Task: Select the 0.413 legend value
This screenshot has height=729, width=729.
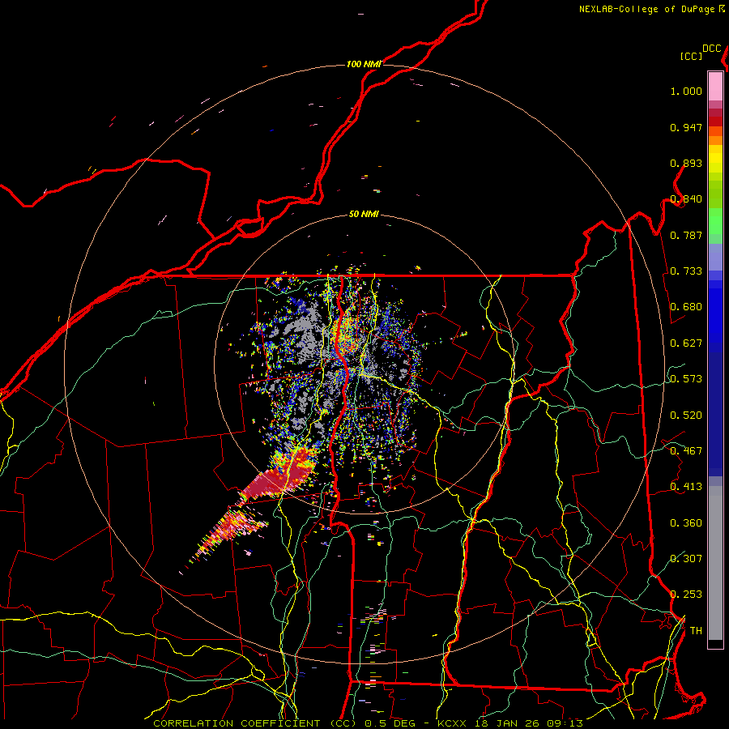Action: pos(686,487)
